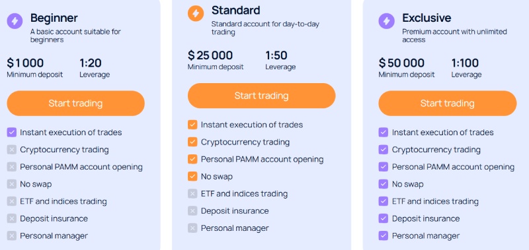Screen dimensions: 529x250
Task: Toggle Standard No swap checkbox
Action: click(192, 176)
